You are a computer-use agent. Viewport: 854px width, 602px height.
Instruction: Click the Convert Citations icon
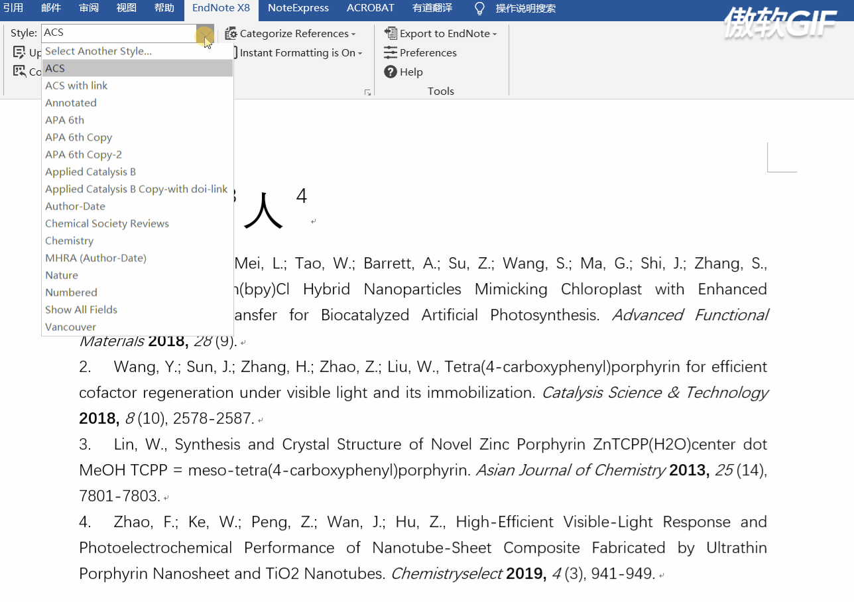pyautogui.click(x=19, y=72)
